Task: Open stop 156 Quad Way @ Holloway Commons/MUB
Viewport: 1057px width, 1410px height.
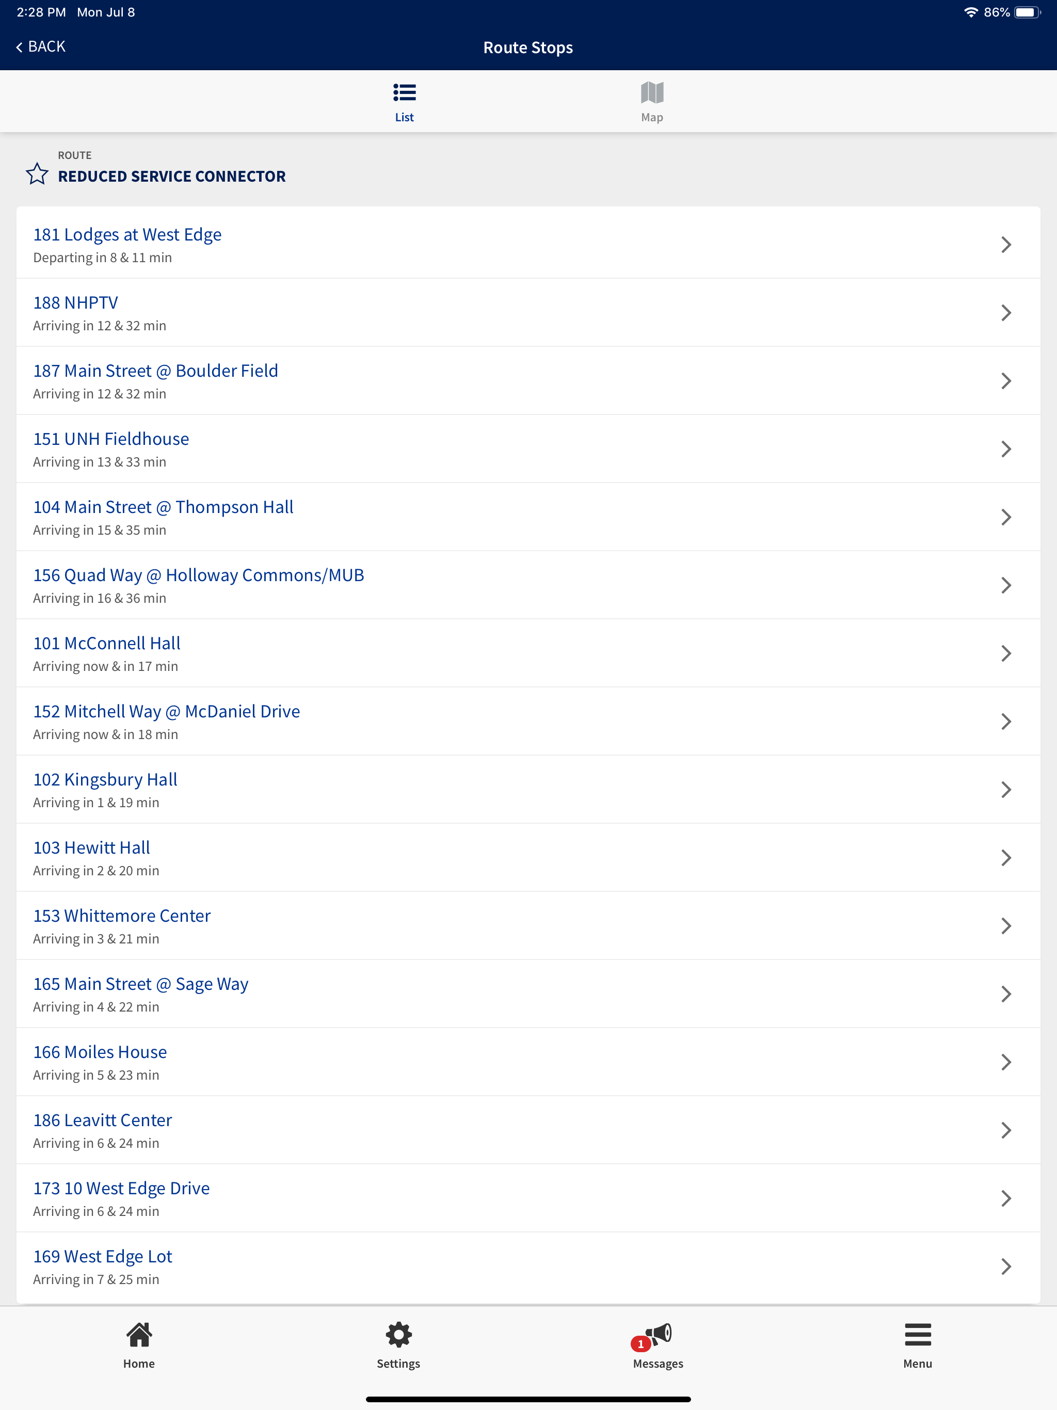Action: [x=528, y=586]
